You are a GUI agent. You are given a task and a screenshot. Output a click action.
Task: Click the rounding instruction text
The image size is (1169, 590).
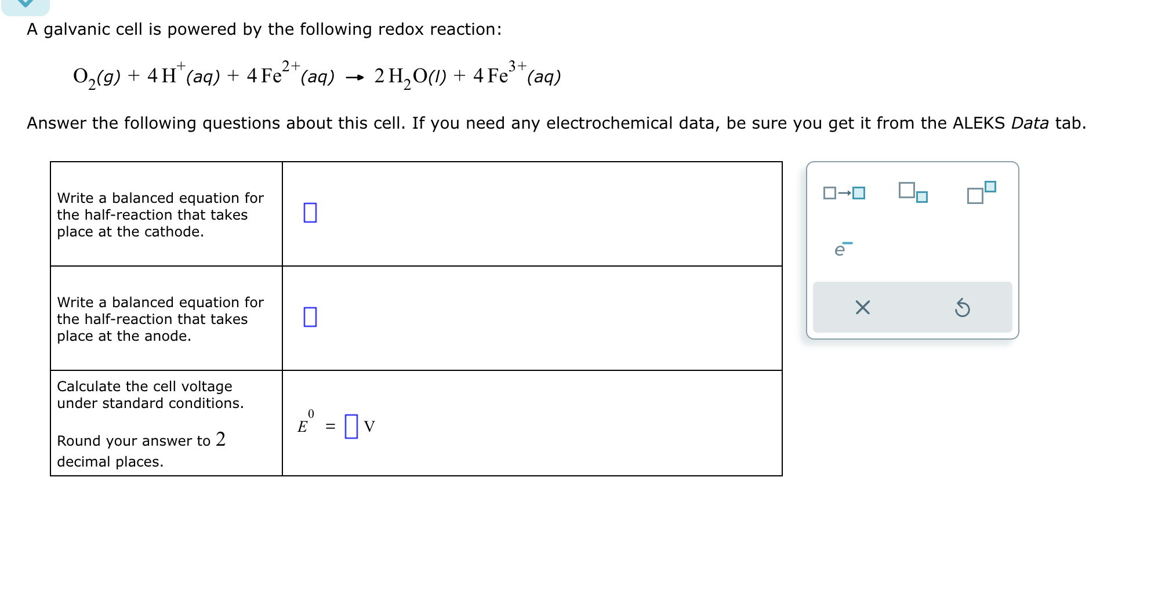coord(141,450)
